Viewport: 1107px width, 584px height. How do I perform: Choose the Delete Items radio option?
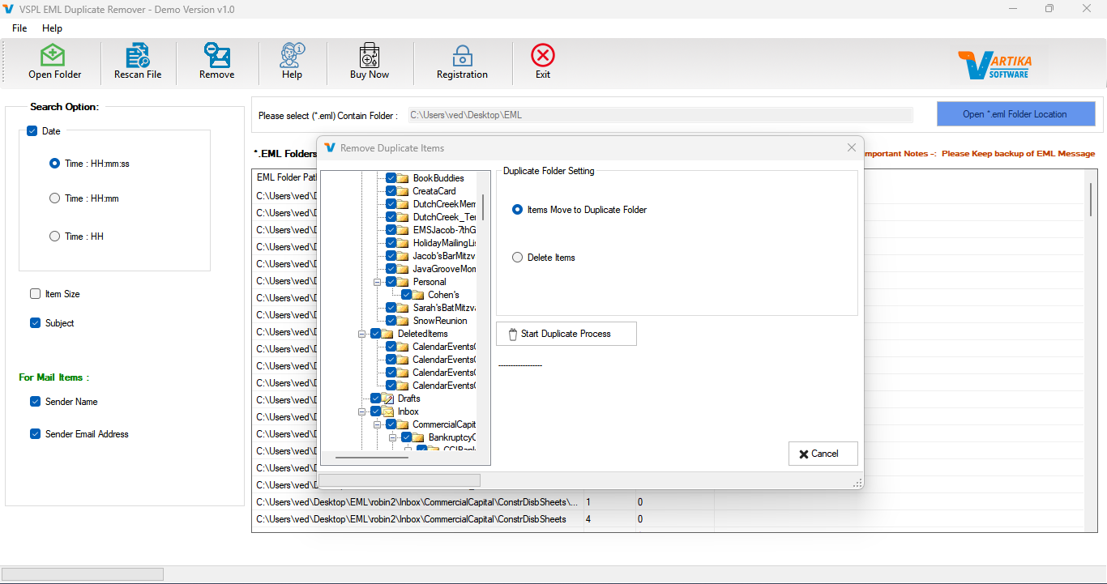tap(518, 258)
